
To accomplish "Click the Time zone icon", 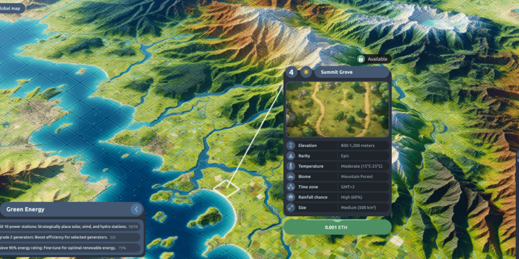I will click(290, 187).
